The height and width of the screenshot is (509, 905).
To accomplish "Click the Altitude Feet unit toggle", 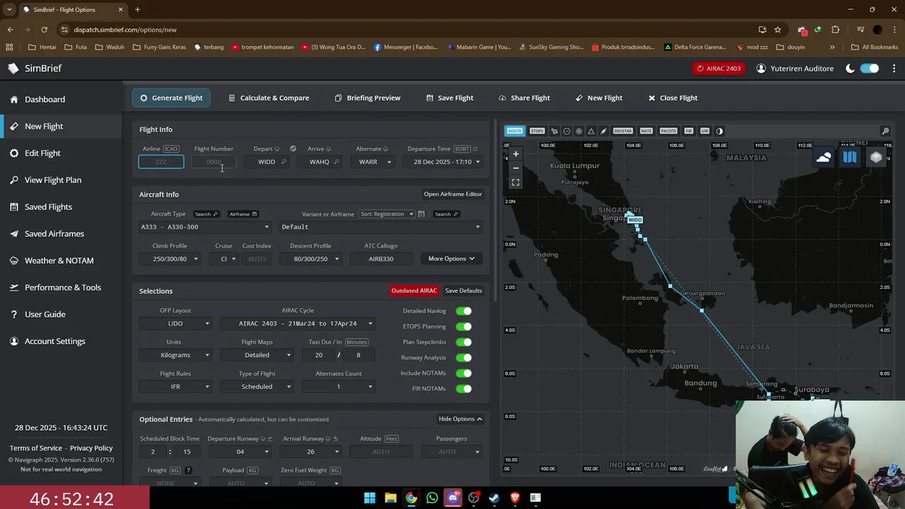I will [x=392, y=438].
